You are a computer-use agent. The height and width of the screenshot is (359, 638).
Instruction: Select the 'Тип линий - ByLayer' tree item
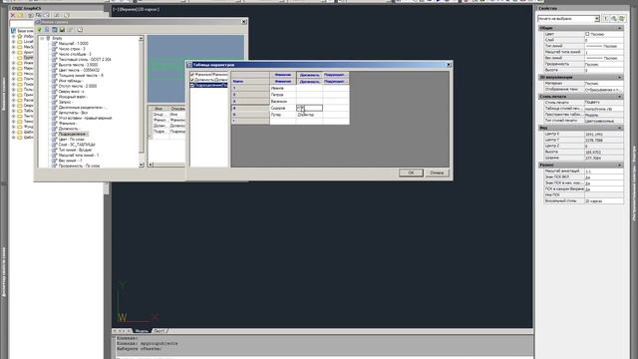76,150
